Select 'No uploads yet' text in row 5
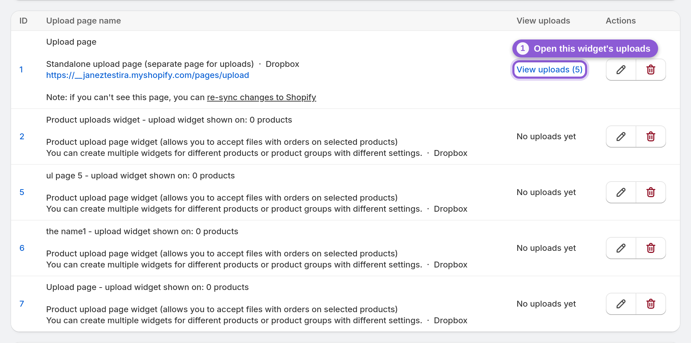The width and height of the screenshot is (691, 343). click(x=546, y=192)
